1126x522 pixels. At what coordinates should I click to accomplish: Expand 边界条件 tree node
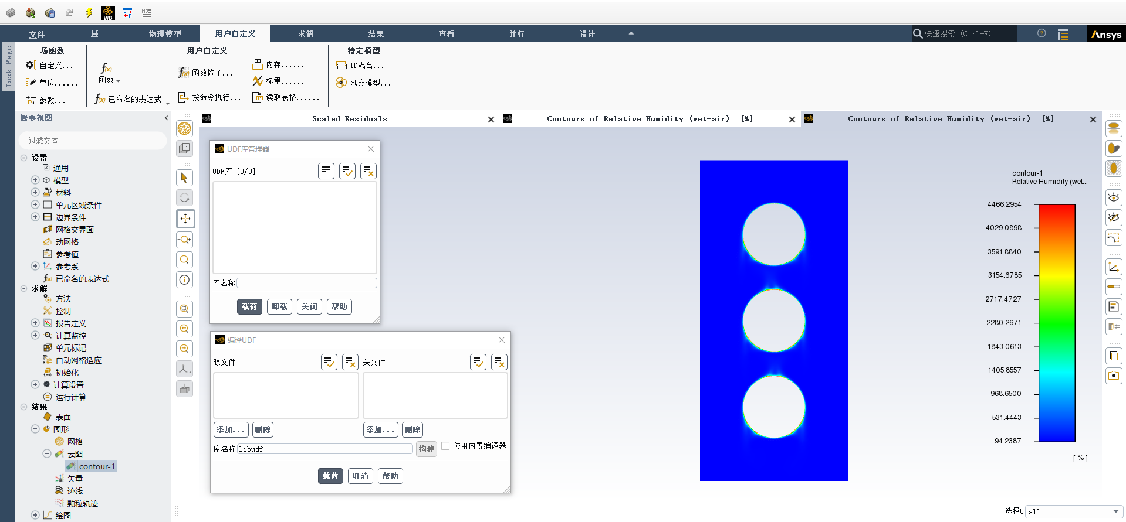[35, 217]
